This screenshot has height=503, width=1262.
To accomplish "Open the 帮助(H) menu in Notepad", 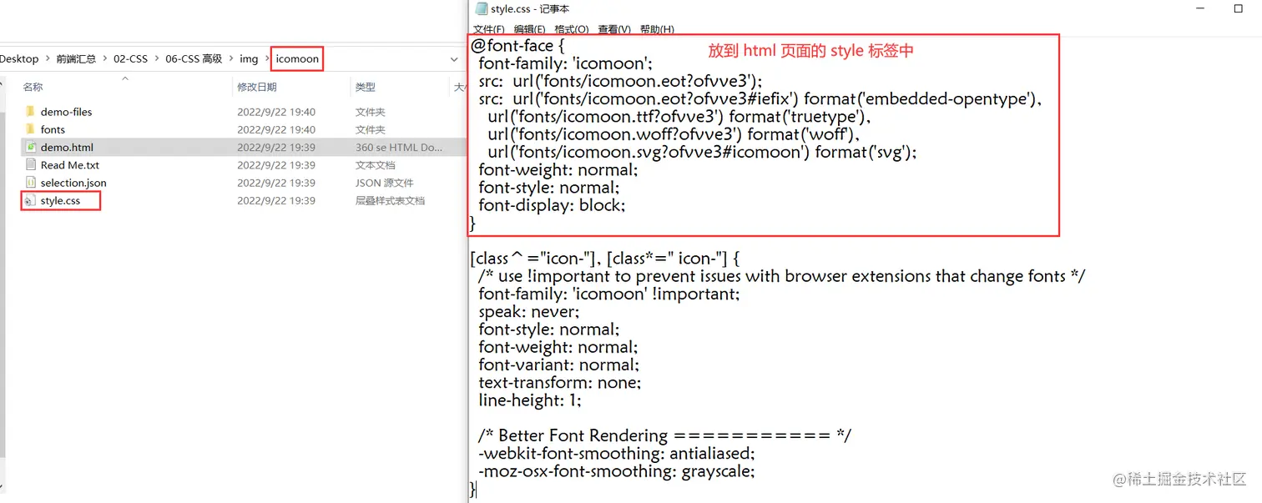I will [657, 29].
